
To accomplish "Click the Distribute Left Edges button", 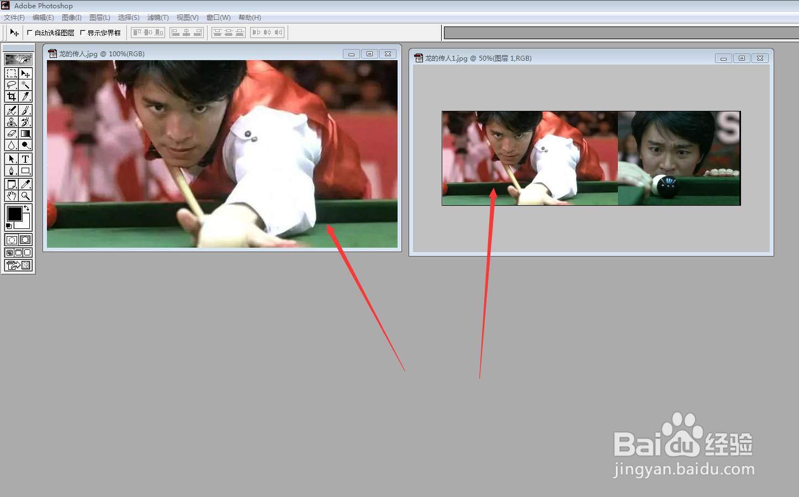I will (x=256, y=33).
